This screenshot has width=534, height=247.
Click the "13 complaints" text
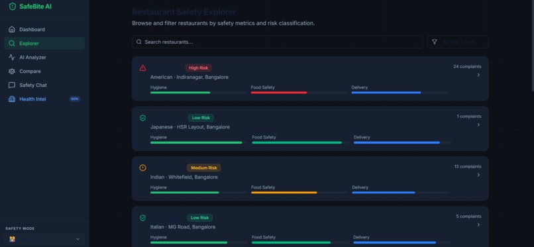coord(468,167)
